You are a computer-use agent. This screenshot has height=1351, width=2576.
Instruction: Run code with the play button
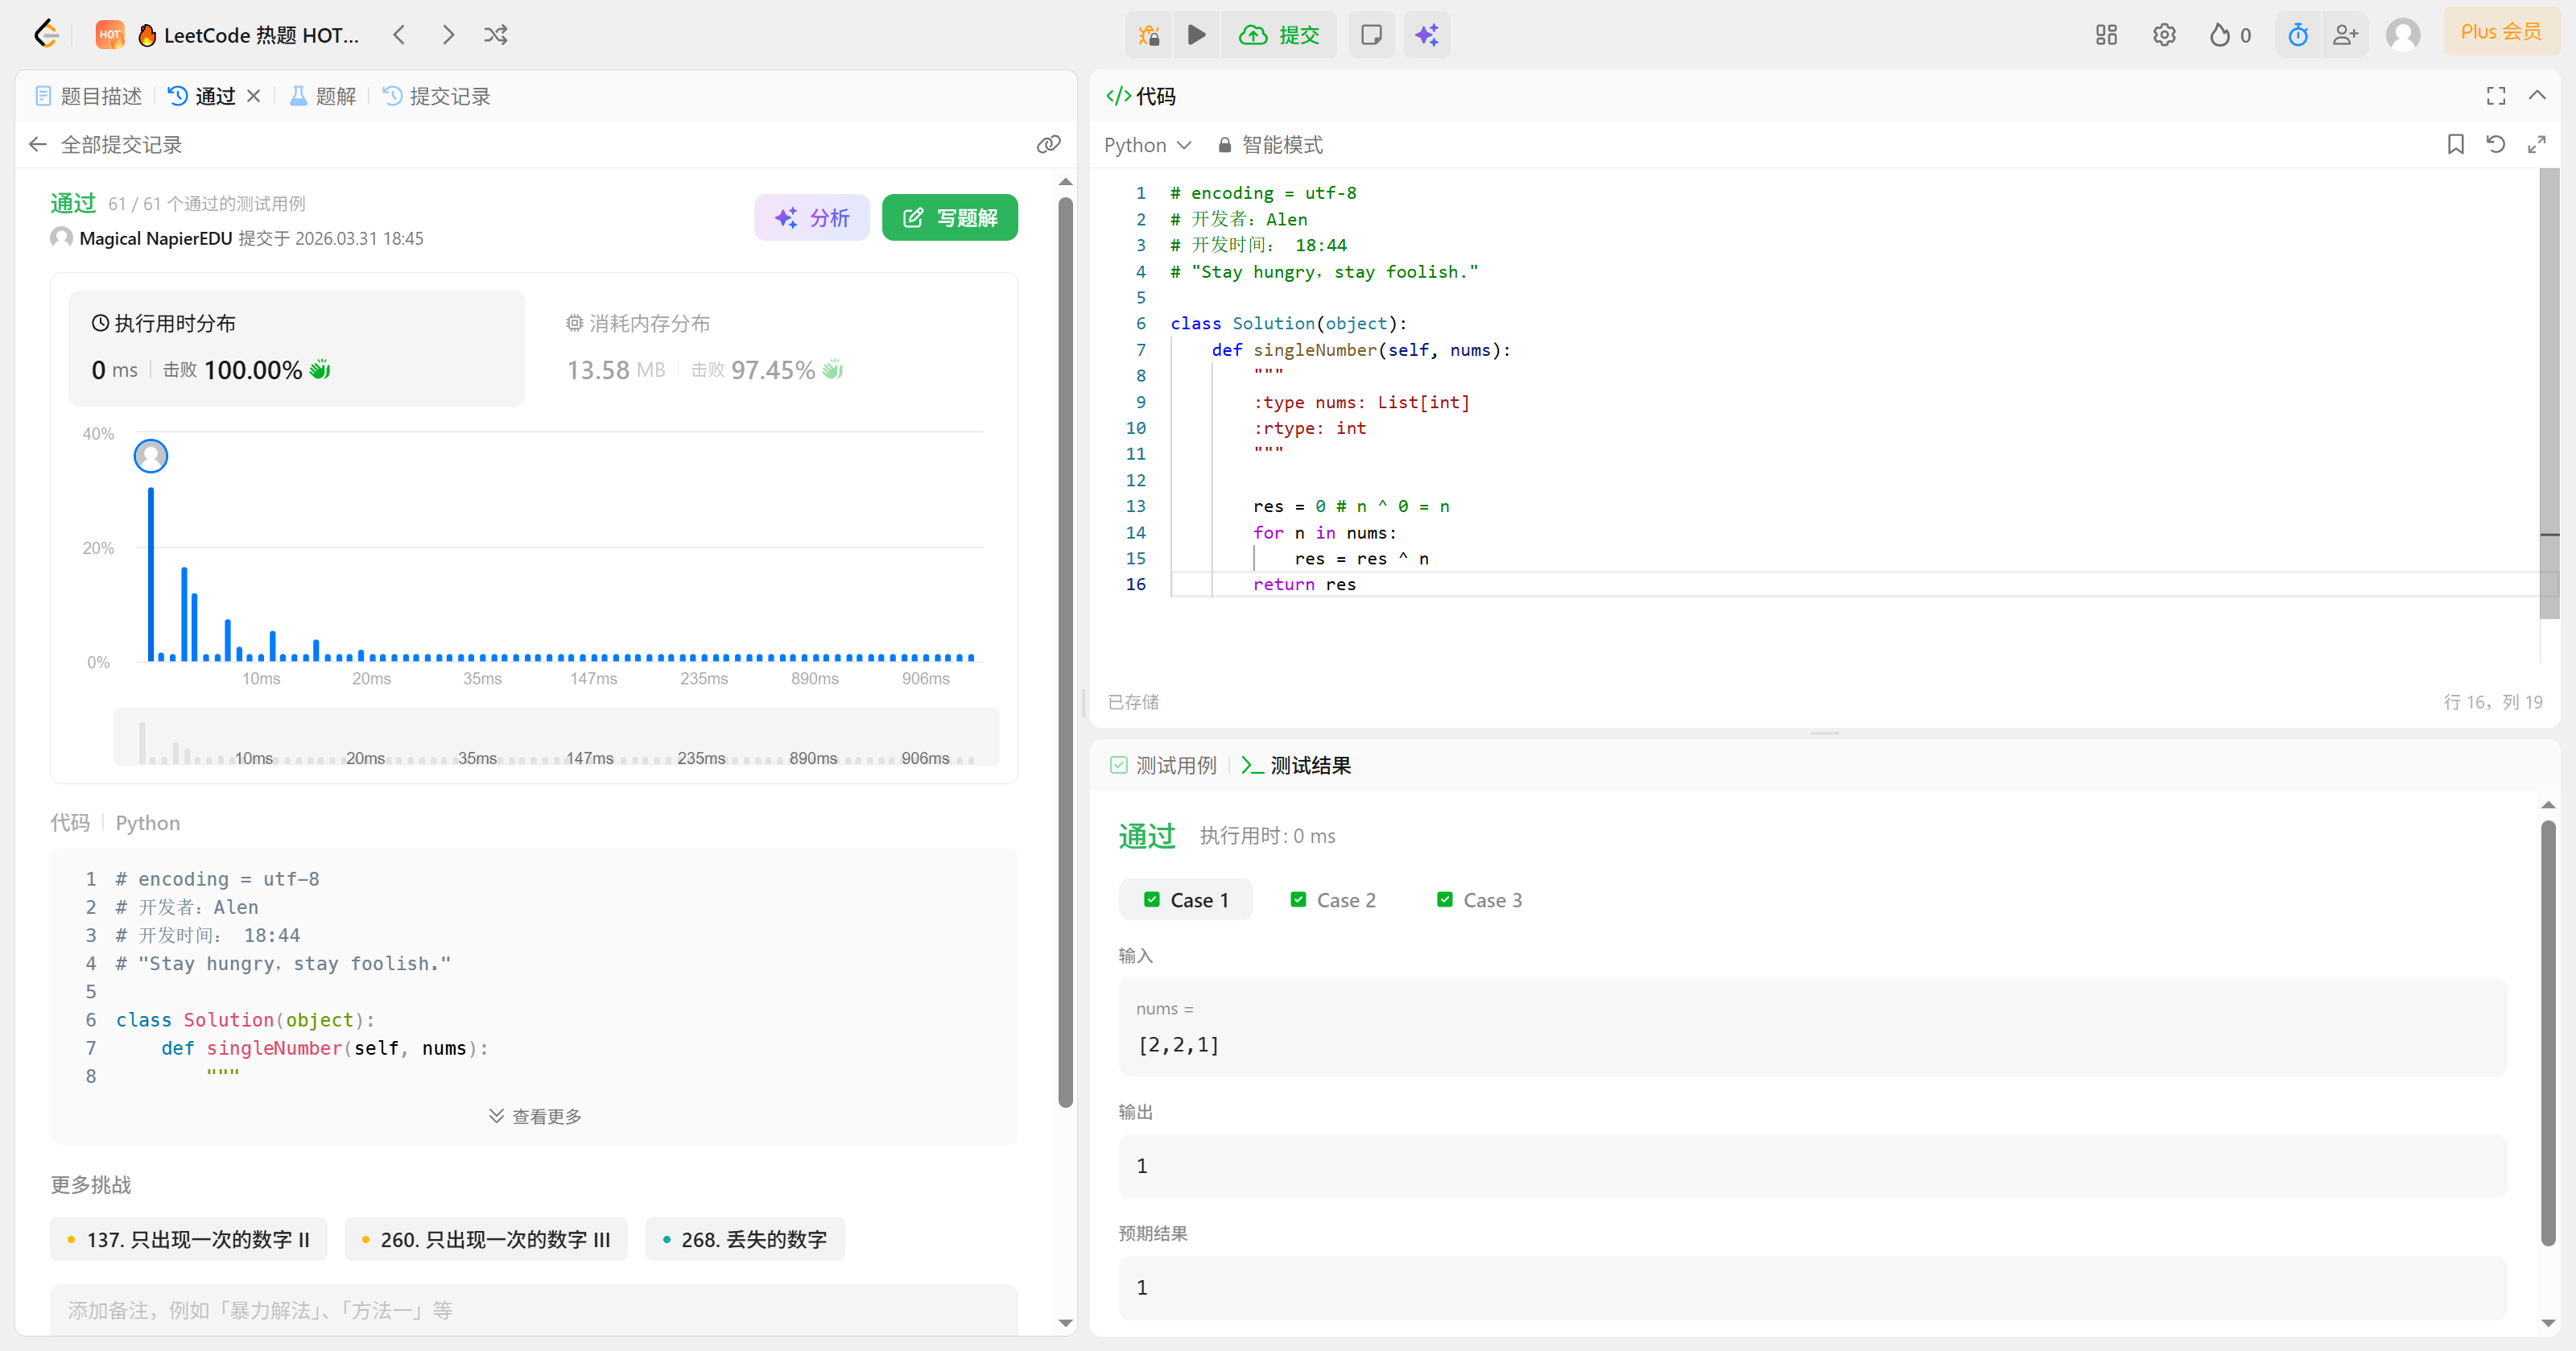pyautogui.click(x=1196, y=35)
